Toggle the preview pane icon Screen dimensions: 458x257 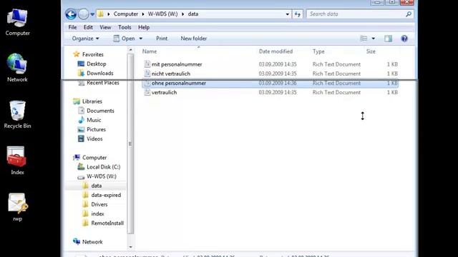pos(388,39)
